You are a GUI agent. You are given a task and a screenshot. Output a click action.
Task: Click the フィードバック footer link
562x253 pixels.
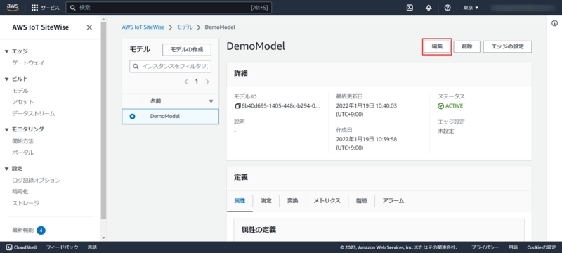click(x=62, y=247)
